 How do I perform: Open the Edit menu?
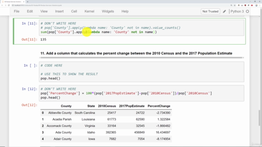(x=30, y=11)
